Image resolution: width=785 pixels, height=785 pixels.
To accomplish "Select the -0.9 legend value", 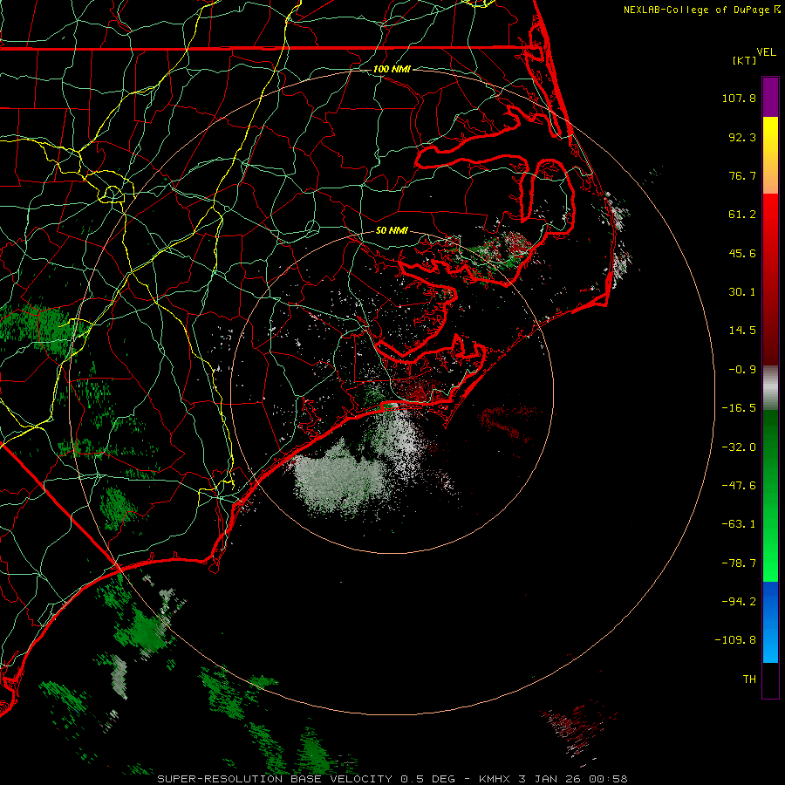I will click(742, 370).
